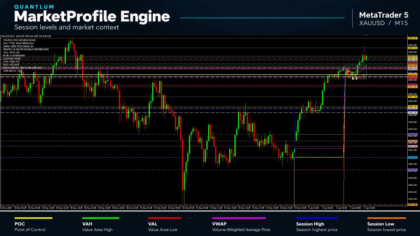Screen dimensions: 420x236
Task: Click the 'OPEN: OPEN TEST DRIVE UP' line
Action: 18,46
